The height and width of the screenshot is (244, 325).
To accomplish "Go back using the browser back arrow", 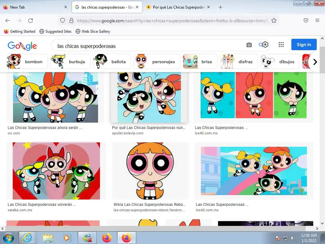I will 8,21.
